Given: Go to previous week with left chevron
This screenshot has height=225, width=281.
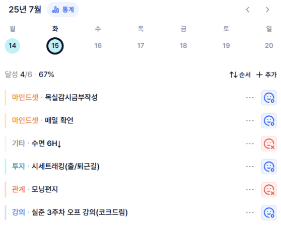Looking at the screenshot, I should (x=248, y=10).
